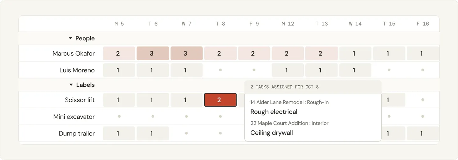Image resolution: width=458 pixels, height=160 pixels.
Task: Click the M 5 column header
Action: [119, 24]
